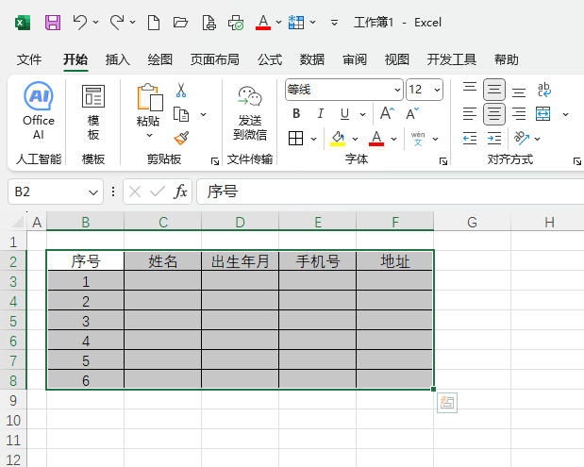Increase the font size
Viewport: 584px width, 467px height.
point(387,113)
